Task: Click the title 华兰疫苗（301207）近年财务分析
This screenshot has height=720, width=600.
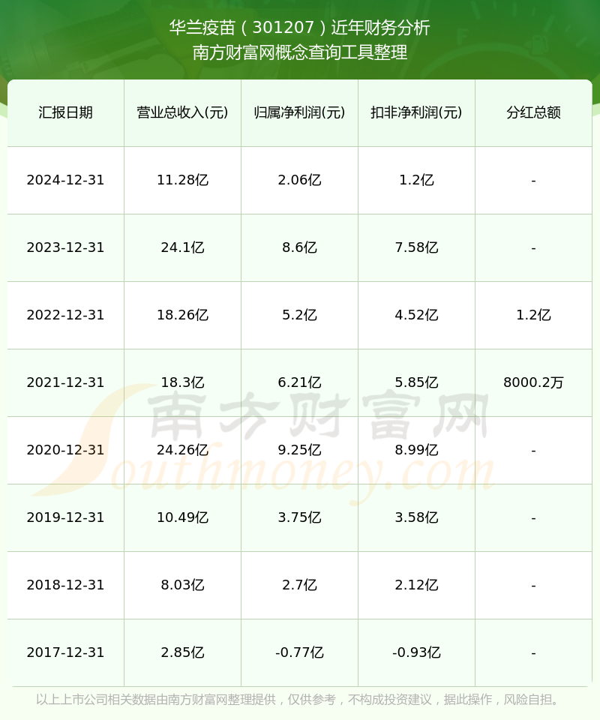Action: (300, 28)
